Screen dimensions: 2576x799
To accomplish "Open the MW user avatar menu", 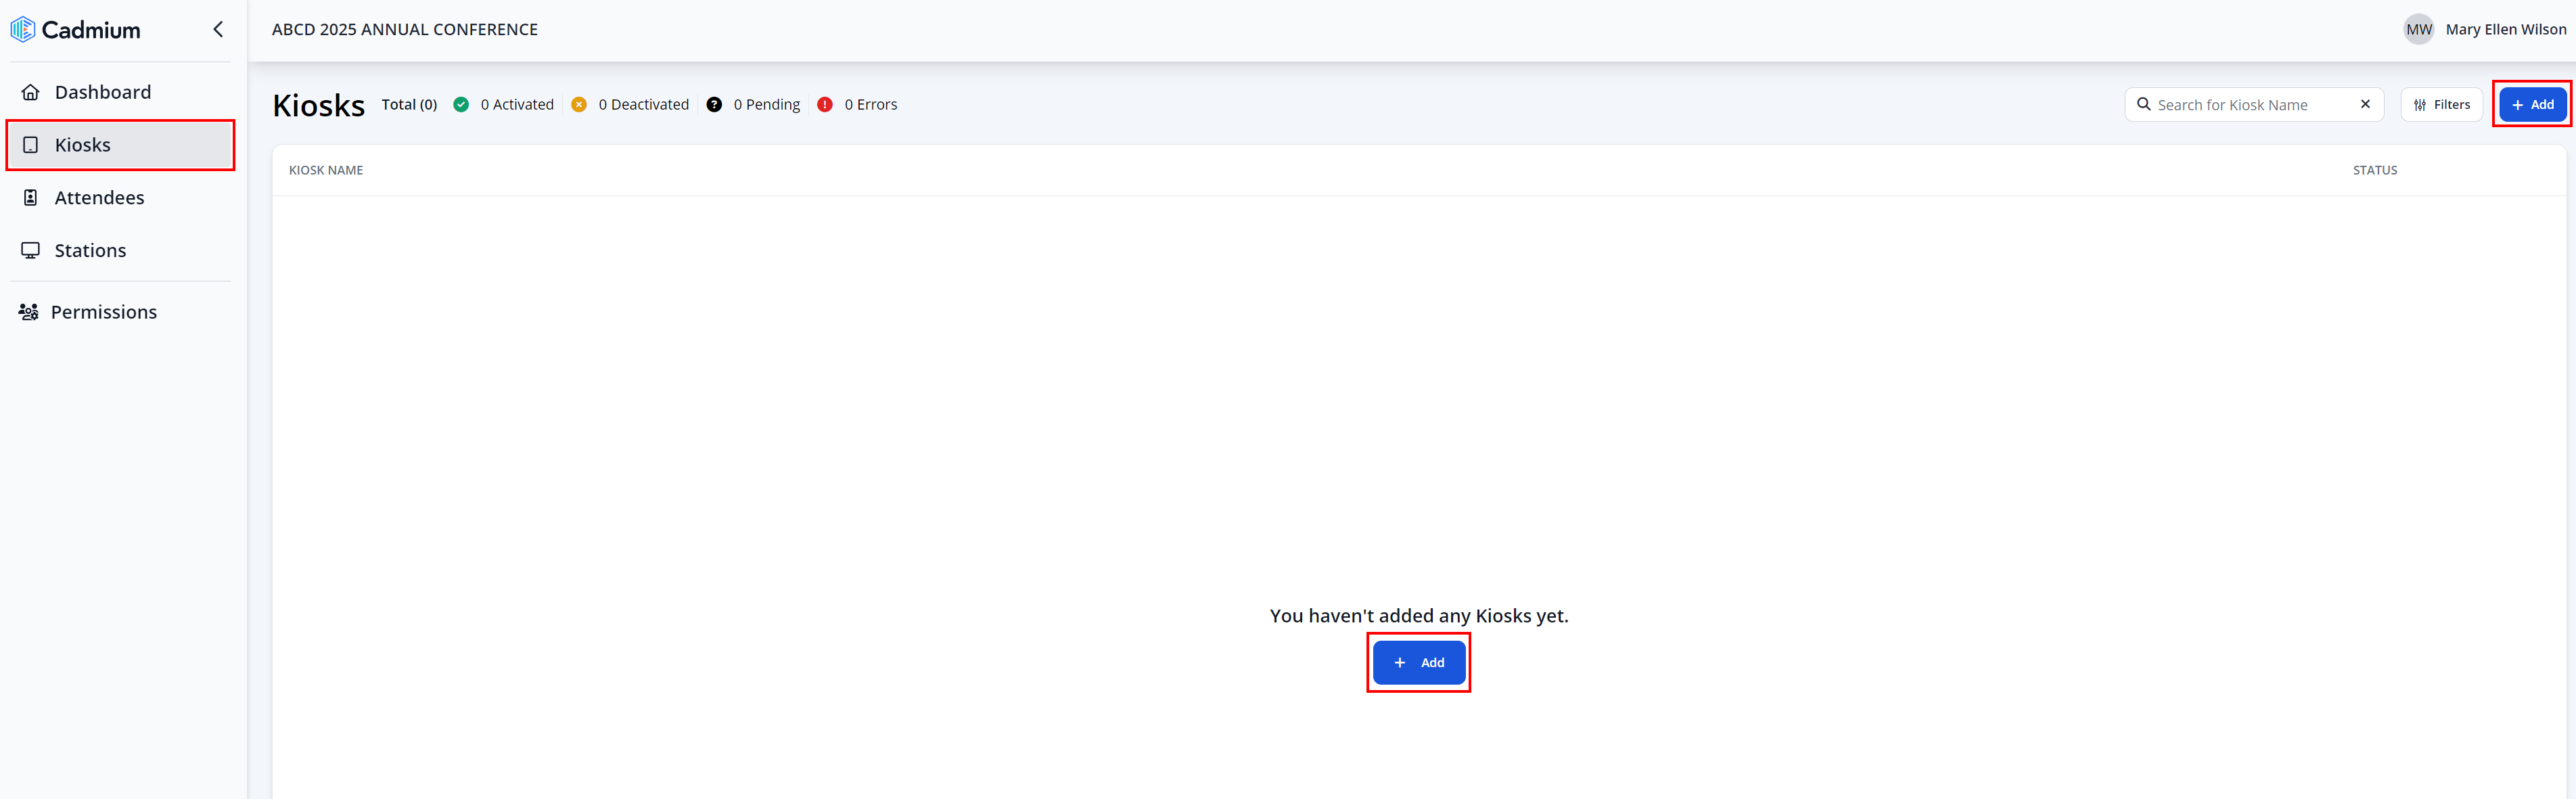I will click(x=2418, y=30).
